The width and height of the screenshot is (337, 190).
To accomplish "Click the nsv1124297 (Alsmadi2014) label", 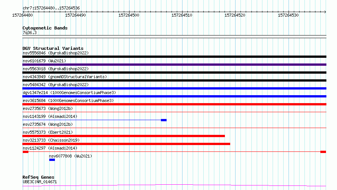I will pyautogui.click(x=50, y=148).
